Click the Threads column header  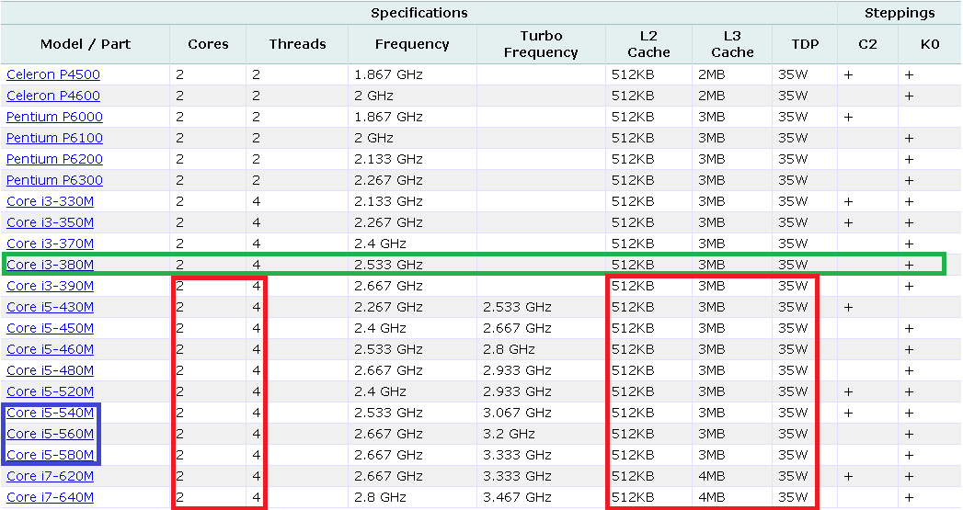tap(297, 44)
